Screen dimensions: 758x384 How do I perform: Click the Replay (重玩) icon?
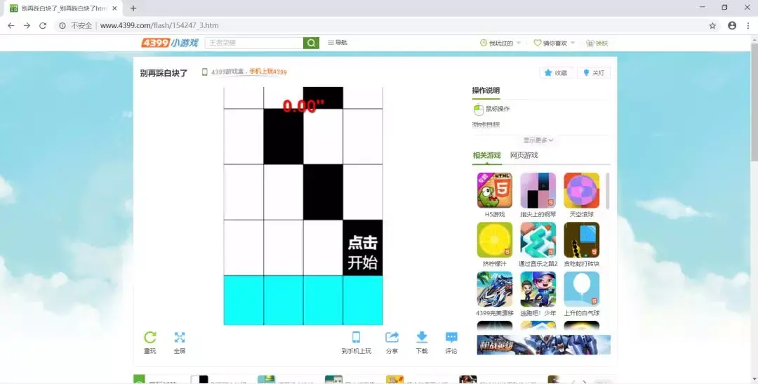(150, 337)
